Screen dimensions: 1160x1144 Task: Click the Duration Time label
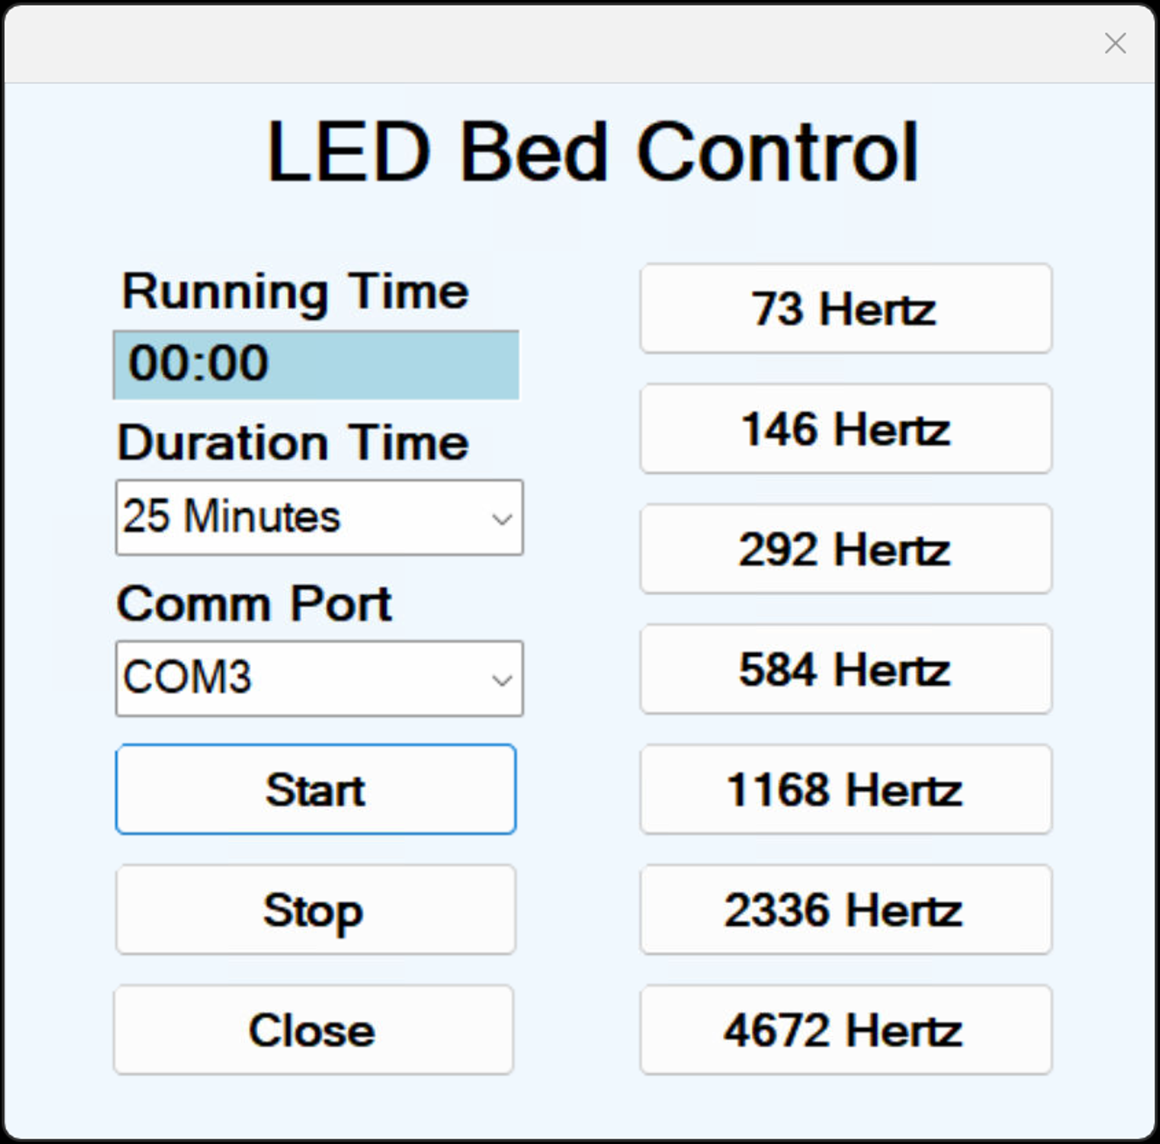click(x=293, y=443)
